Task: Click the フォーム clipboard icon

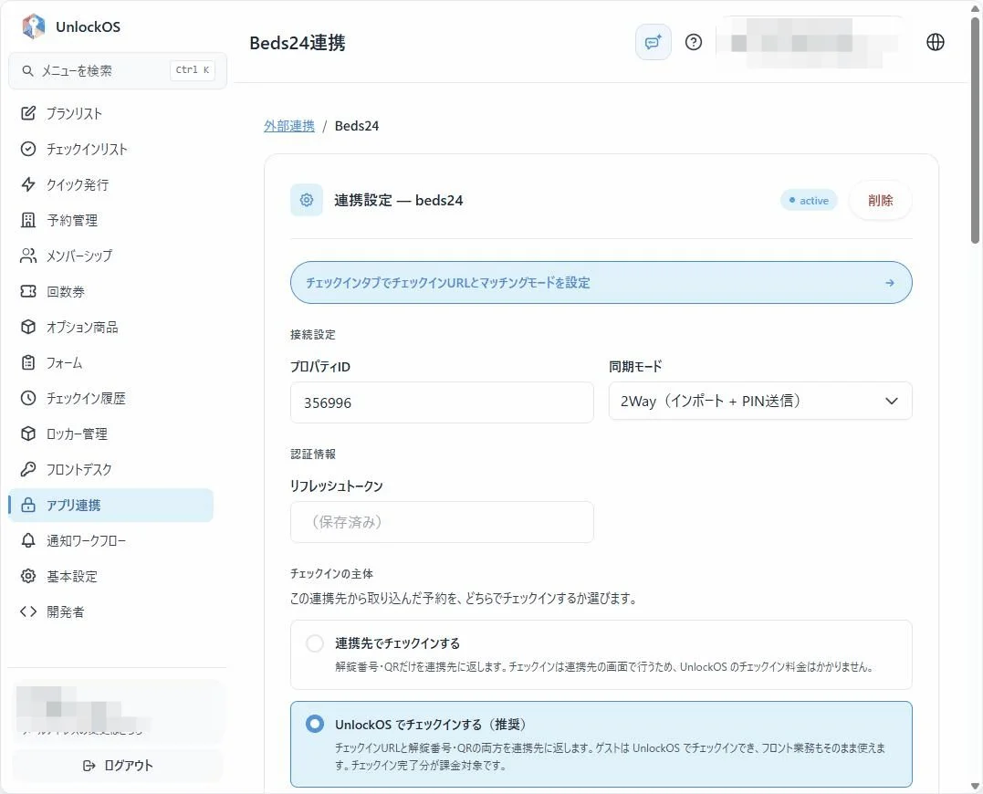Action: pos(28,362)
